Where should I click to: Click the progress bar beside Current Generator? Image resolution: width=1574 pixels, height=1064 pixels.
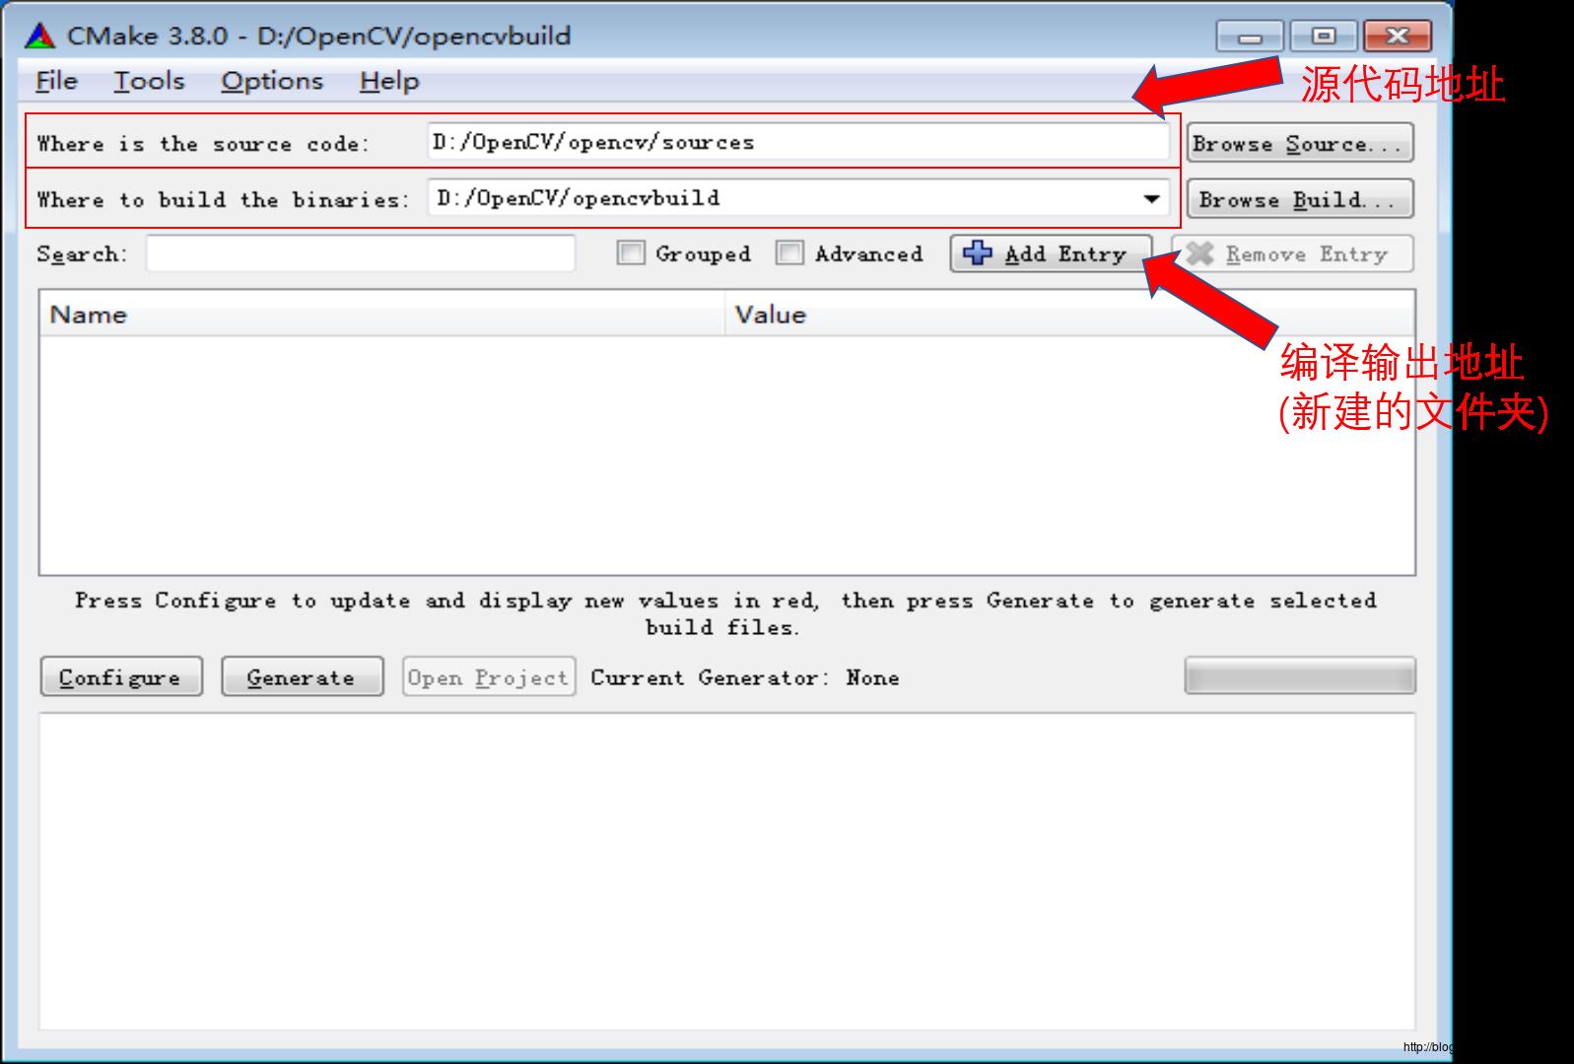(x=1300, y=676)
